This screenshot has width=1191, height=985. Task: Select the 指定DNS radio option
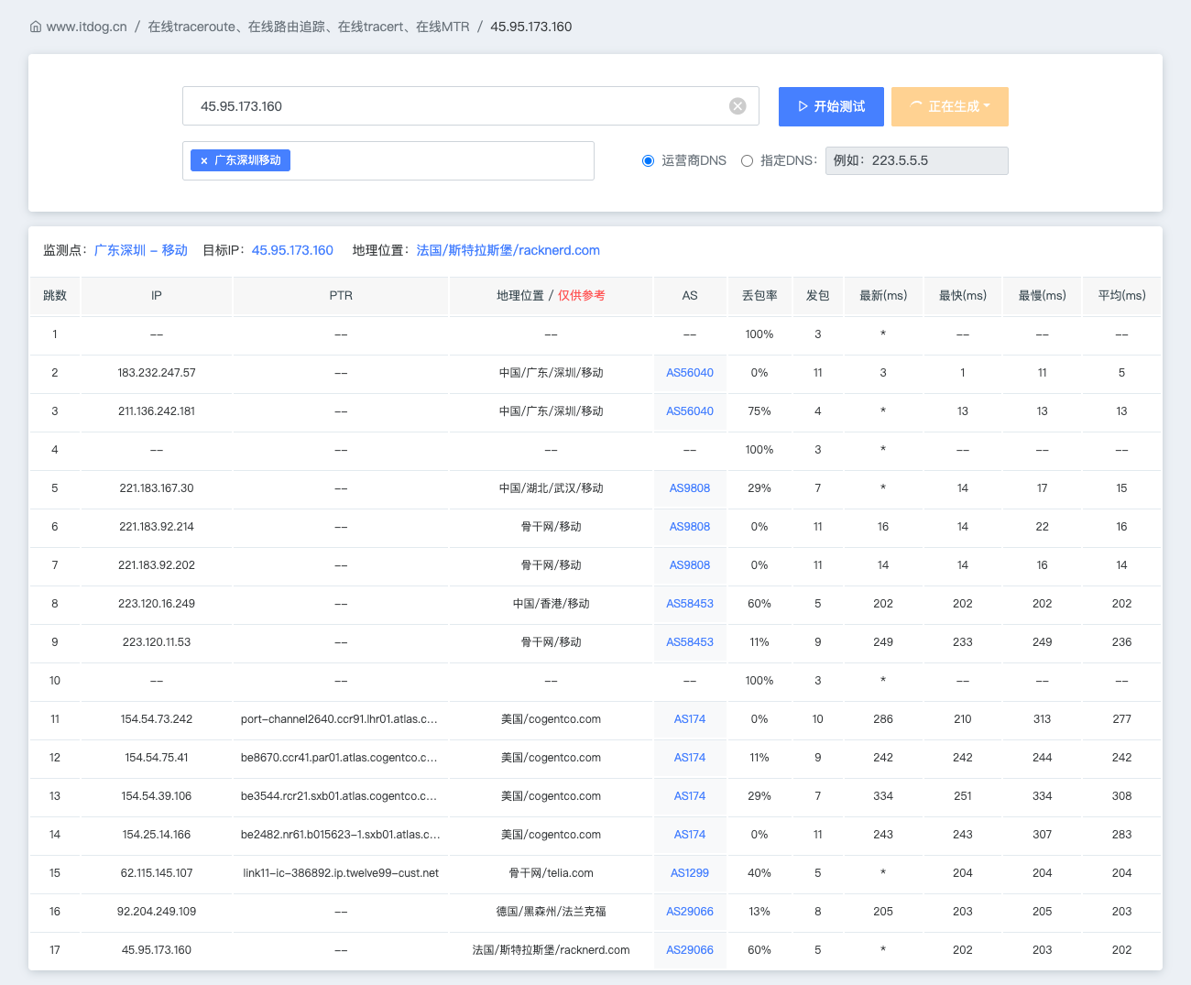(747, 160)
